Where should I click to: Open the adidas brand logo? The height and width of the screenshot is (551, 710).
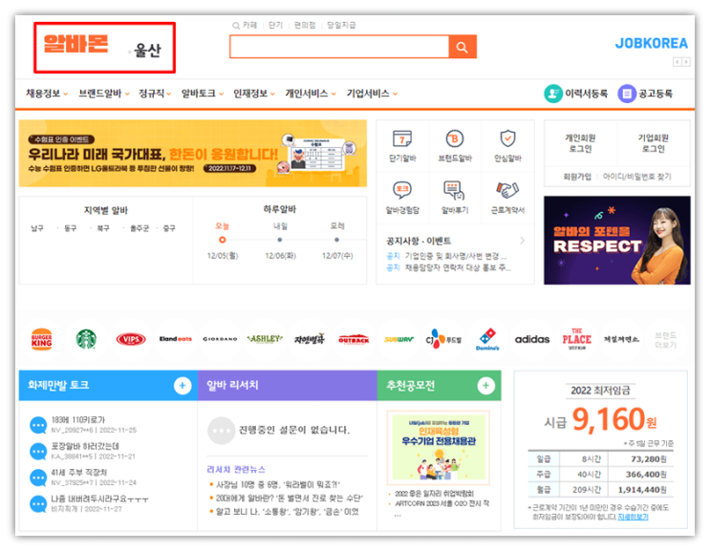coord(532,339)
